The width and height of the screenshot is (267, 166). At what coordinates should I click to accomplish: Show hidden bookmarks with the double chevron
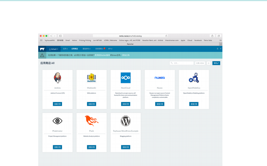pos(220,40)
